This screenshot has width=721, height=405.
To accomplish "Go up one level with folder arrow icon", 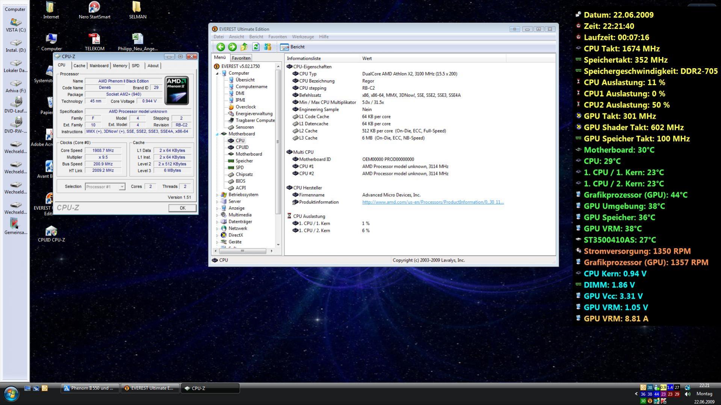I will coord(244,47).
